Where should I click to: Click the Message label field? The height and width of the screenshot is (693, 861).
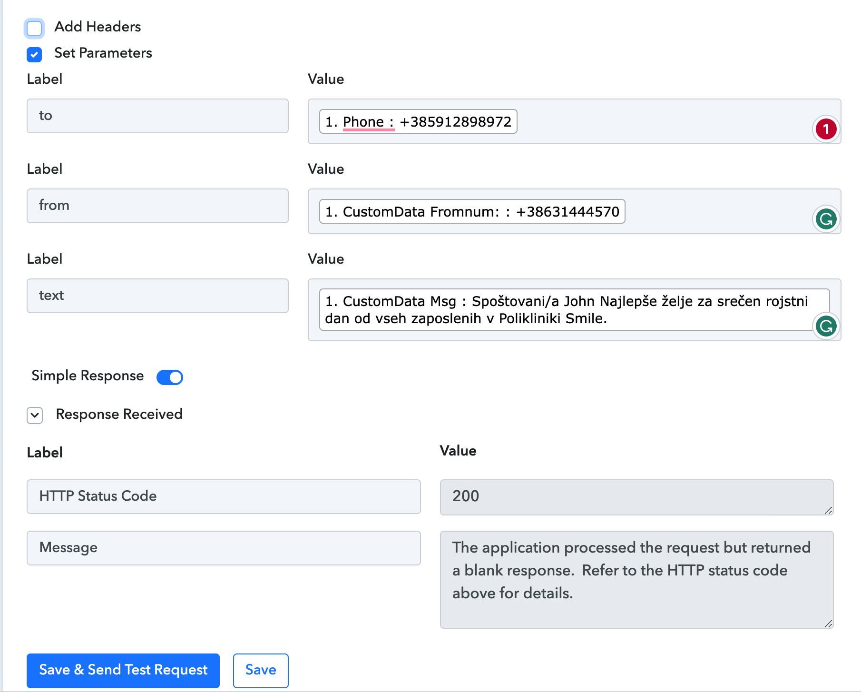[x=224, y=548]
